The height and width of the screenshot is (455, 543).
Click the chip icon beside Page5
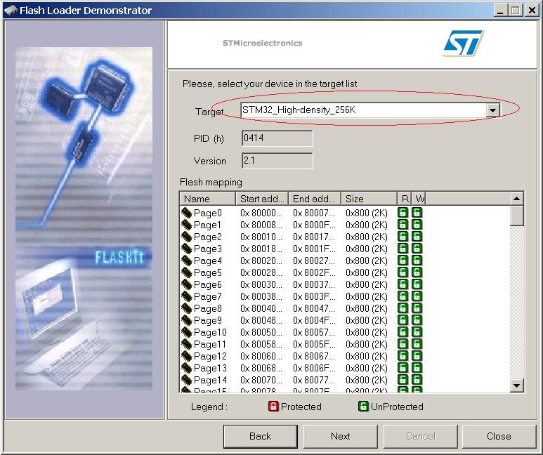click(x=187, y=273)
